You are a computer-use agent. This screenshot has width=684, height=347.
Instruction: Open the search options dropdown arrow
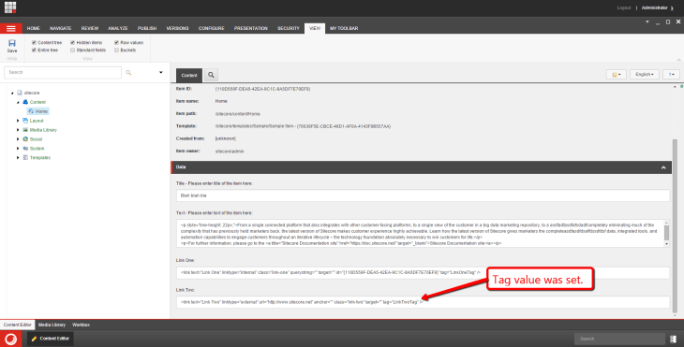(161, 72)
